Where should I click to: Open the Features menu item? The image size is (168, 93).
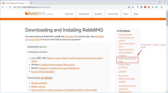[x=69, y=14]
